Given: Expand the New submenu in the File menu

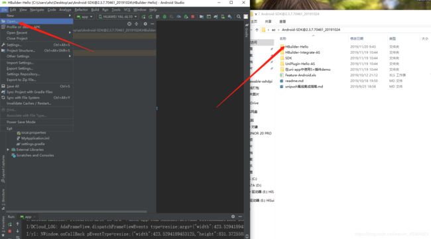Looking at the screenshot, I should [36, 16].
